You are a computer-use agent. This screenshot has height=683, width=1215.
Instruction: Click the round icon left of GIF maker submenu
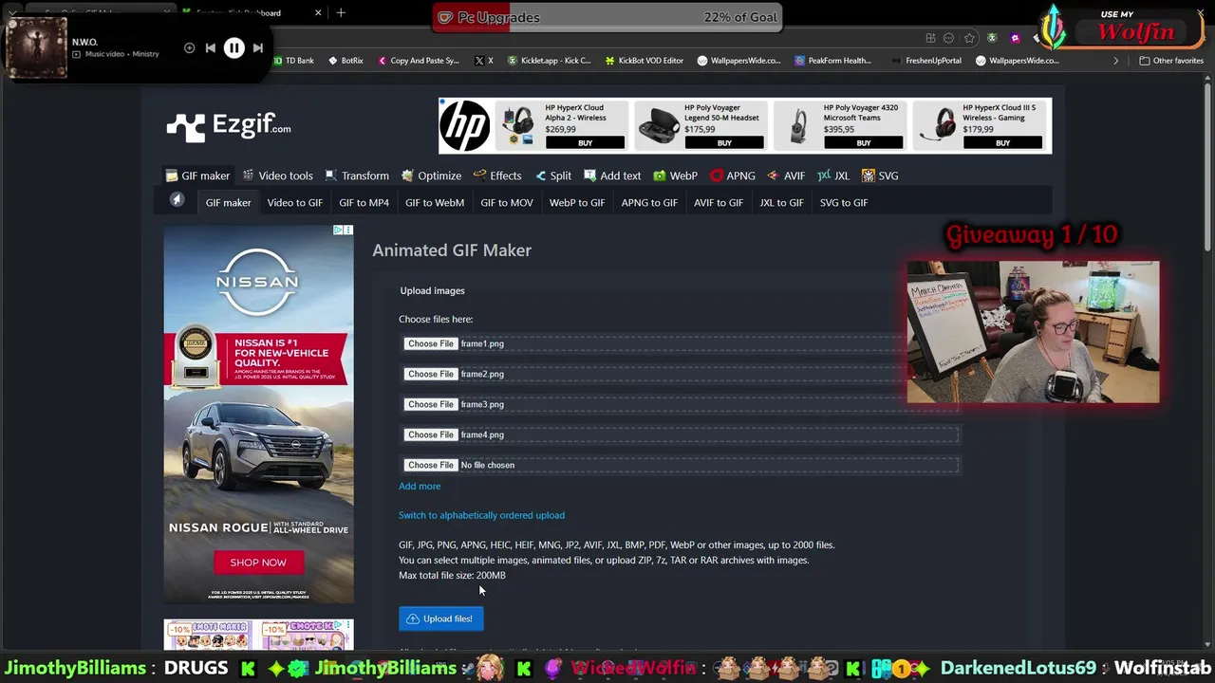177,200
